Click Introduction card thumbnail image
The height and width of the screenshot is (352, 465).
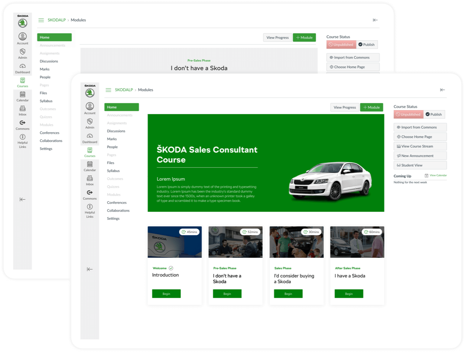[175, 242]
